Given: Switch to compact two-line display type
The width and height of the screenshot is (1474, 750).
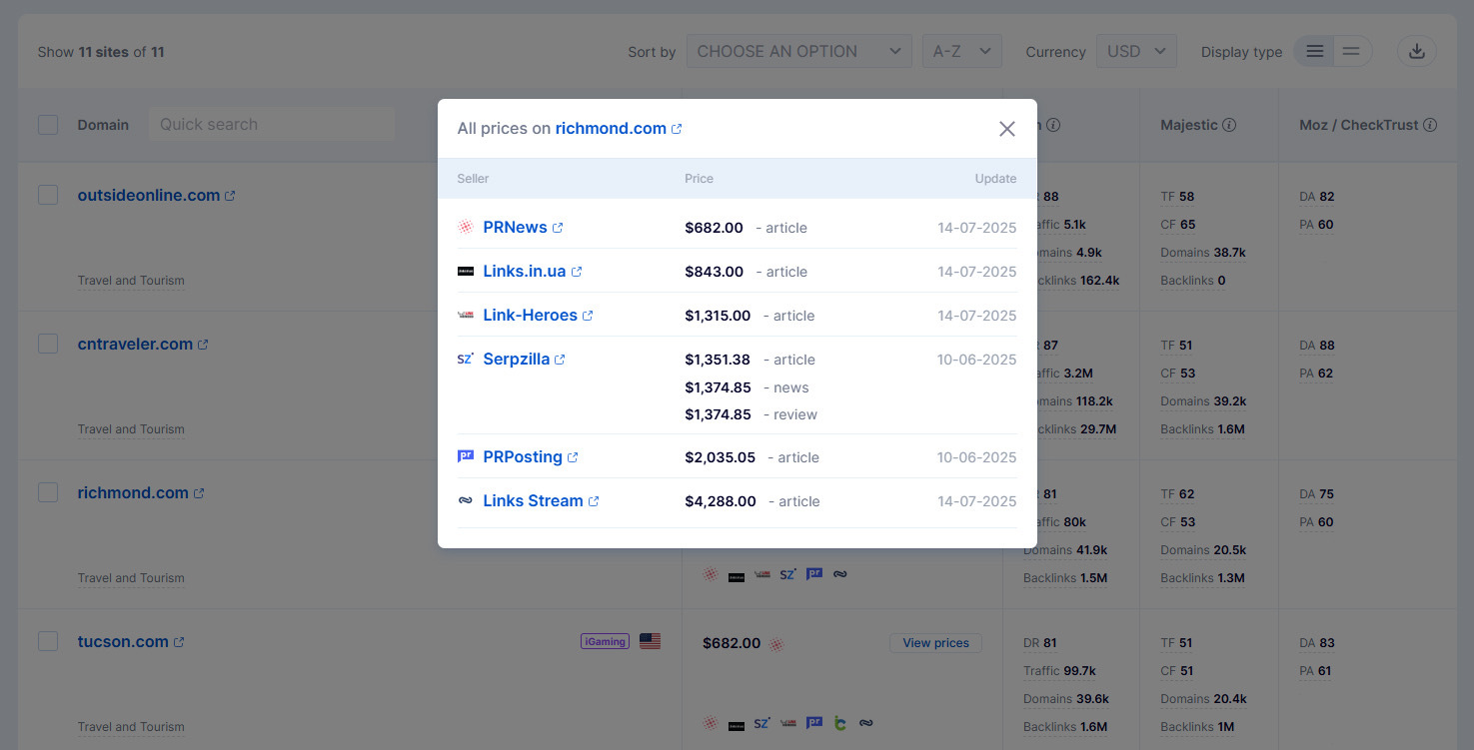Looking at the screenshot, I should tap(1351, 52).
